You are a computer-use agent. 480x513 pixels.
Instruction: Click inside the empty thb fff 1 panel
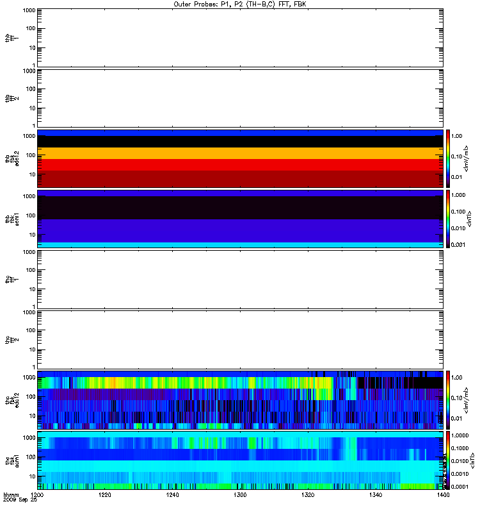coord(240,38)
